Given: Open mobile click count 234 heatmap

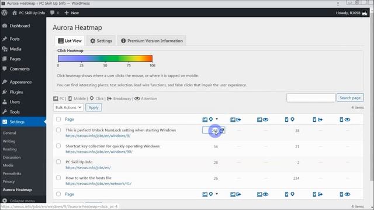Looking at the screenshot, I should (296, 178).
